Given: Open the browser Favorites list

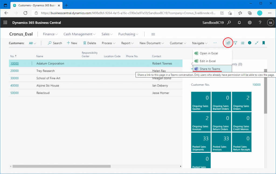Looking at the screenshot, I should [x=240, y=13].
